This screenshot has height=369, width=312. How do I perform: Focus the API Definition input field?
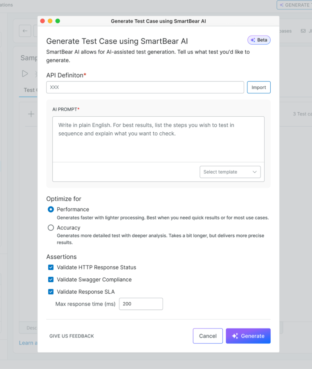(145, 87)
